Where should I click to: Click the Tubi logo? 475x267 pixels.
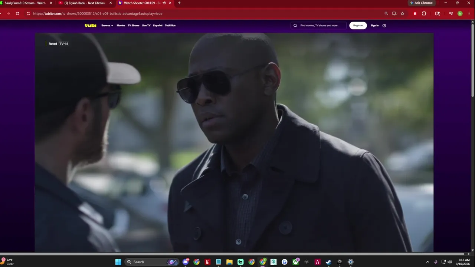pyautogui.click(x=91, y=26)
